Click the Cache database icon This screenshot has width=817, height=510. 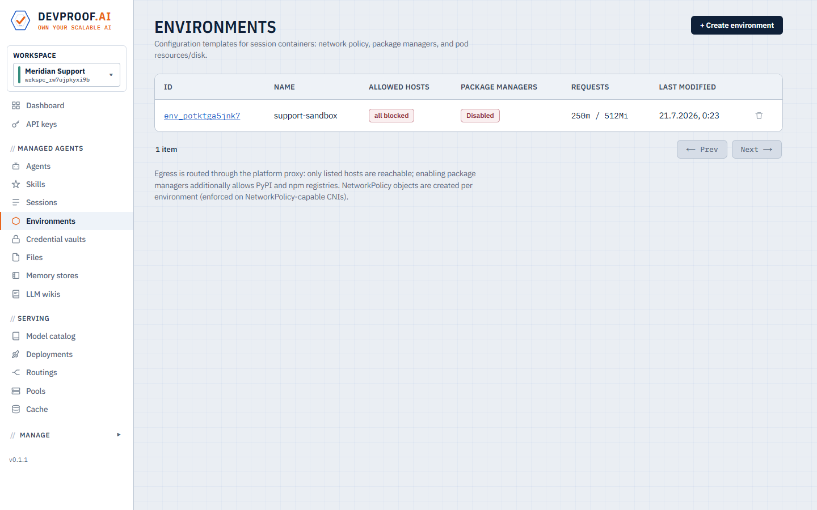[16, 409]
